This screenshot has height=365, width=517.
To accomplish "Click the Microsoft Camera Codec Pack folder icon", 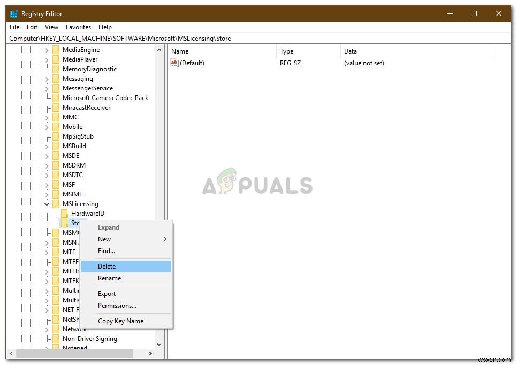I will pos(56,98).
